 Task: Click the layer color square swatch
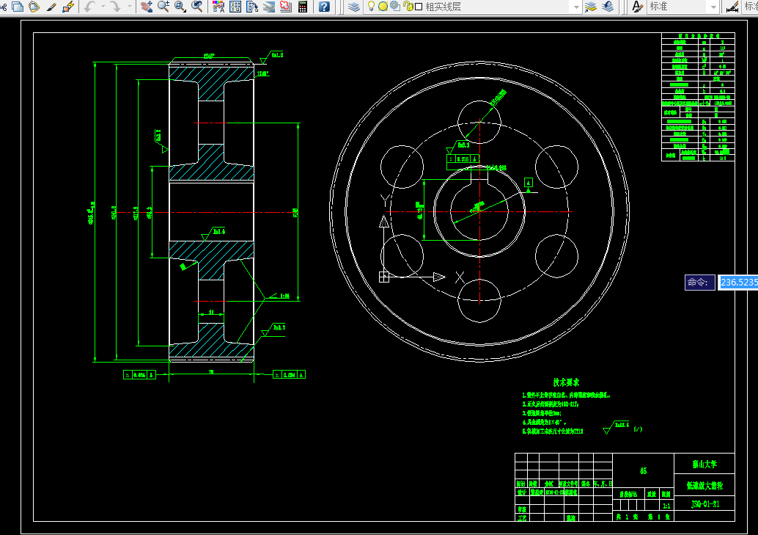[x=419, y=7]
